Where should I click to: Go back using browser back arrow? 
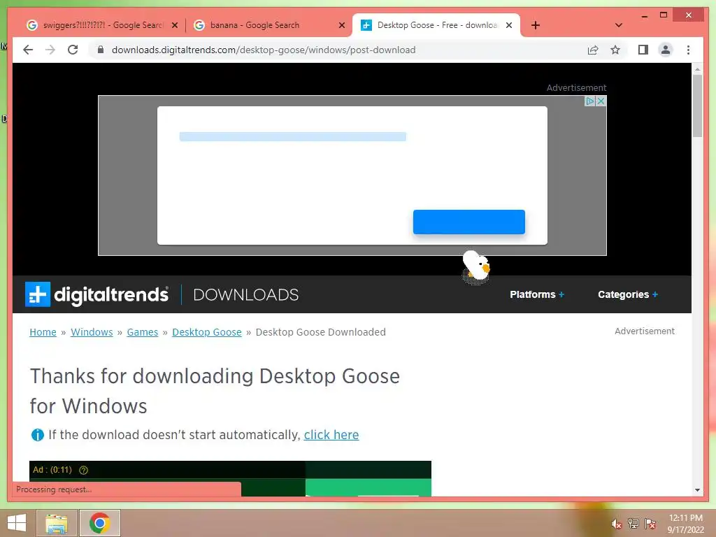point(28,50)
